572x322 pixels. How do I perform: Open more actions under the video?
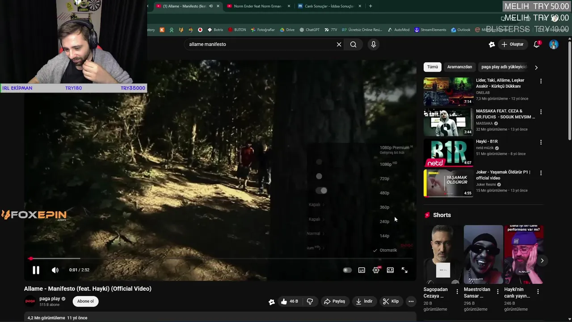[411, 301]
